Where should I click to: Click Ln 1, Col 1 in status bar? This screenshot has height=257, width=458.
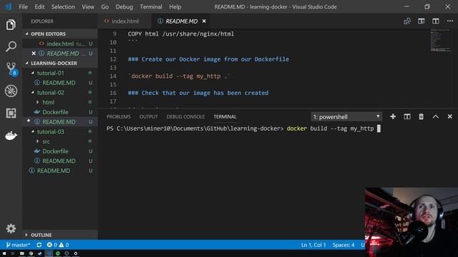pos(313,245)
